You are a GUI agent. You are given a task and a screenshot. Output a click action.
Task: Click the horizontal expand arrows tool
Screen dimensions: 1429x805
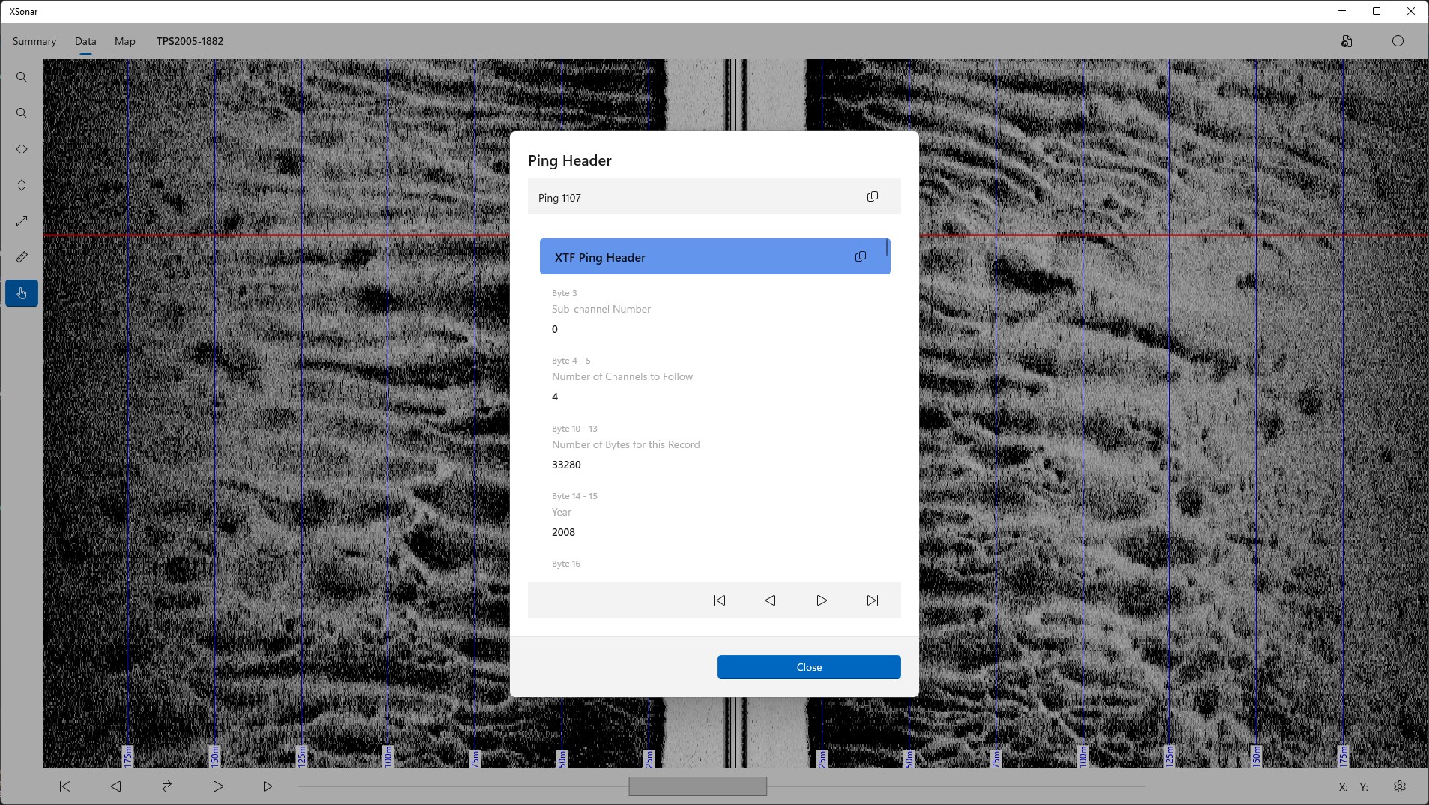(22, 149)
